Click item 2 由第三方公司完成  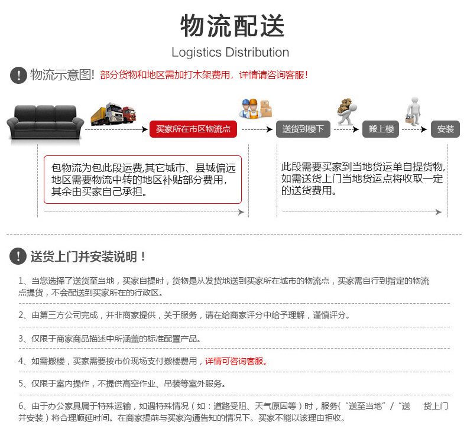[x=184, y=315]
